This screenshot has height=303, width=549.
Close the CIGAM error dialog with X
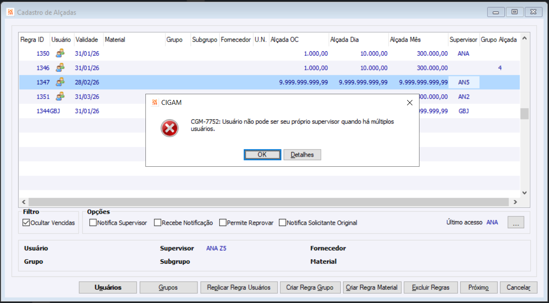point(409,103)
